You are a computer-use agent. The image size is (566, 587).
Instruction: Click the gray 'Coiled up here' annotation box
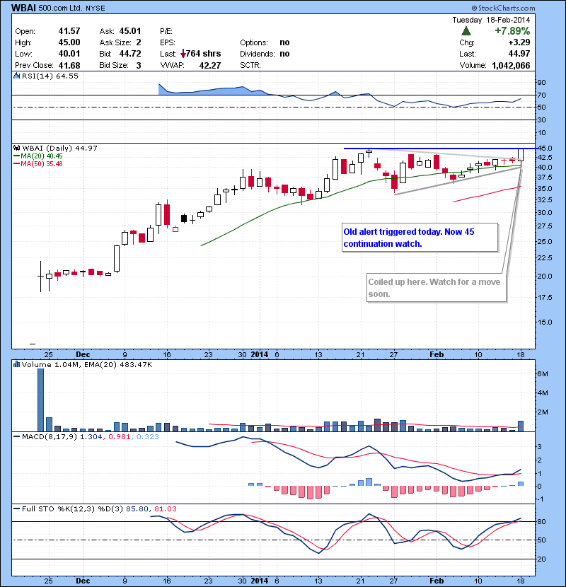coord(437,288)
